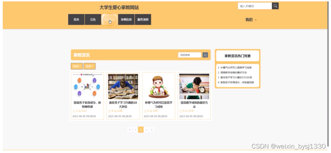Image resolution: width=331 pixels, height=153 pixels.
Task: Click the date under 鼓励孩子获得成功 card
Action: tap(84, 116)
